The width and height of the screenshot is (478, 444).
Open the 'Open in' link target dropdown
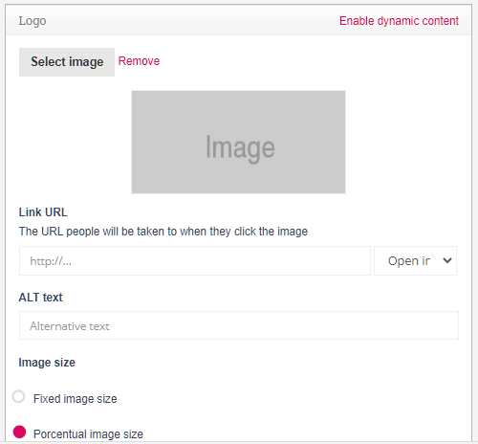tap(415, 260)
